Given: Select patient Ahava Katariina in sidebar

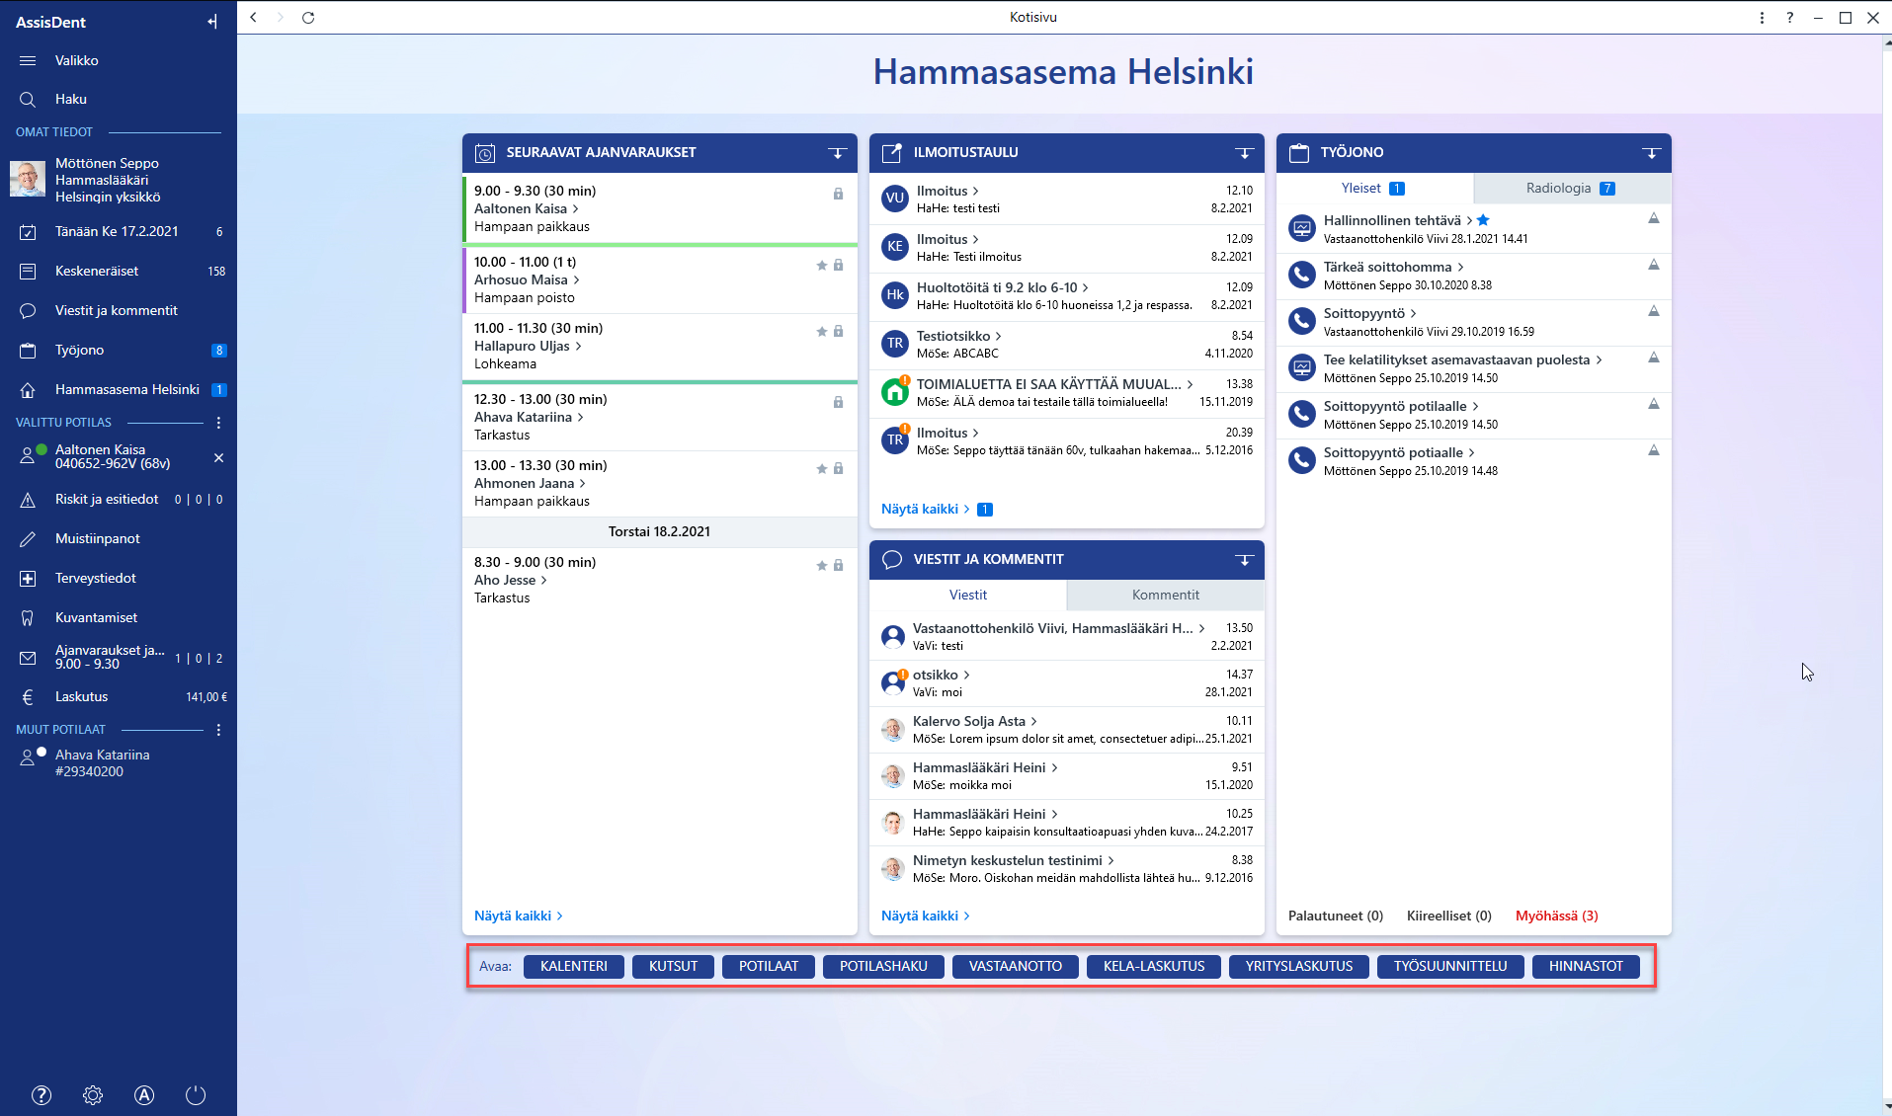Looking at the screenshot, I should tap(119, 762).
